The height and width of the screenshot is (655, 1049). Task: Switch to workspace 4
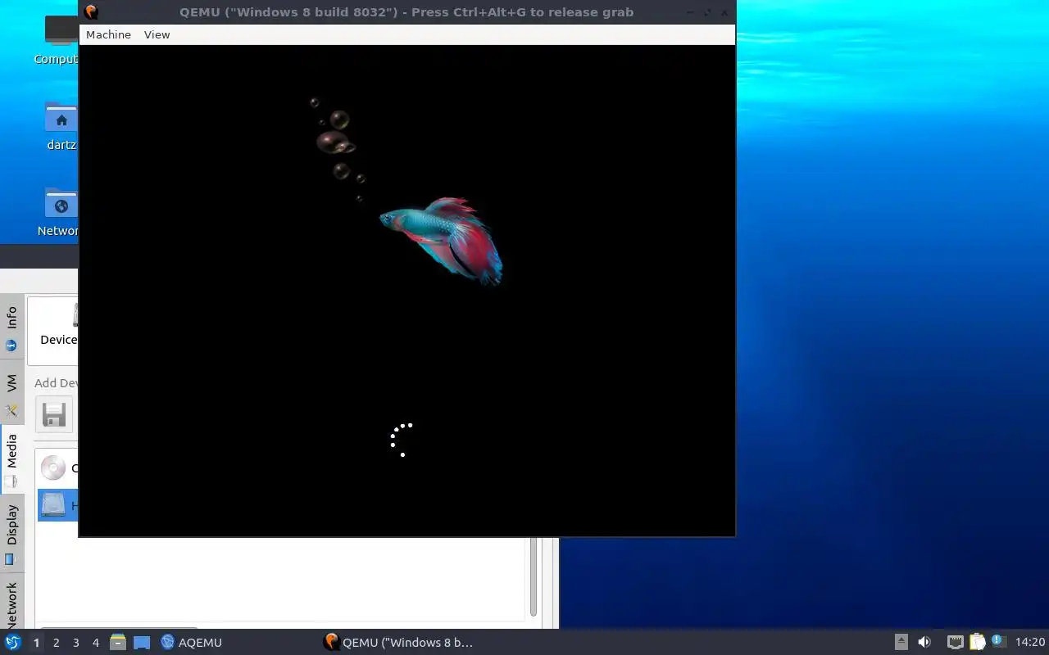(95, 643)
